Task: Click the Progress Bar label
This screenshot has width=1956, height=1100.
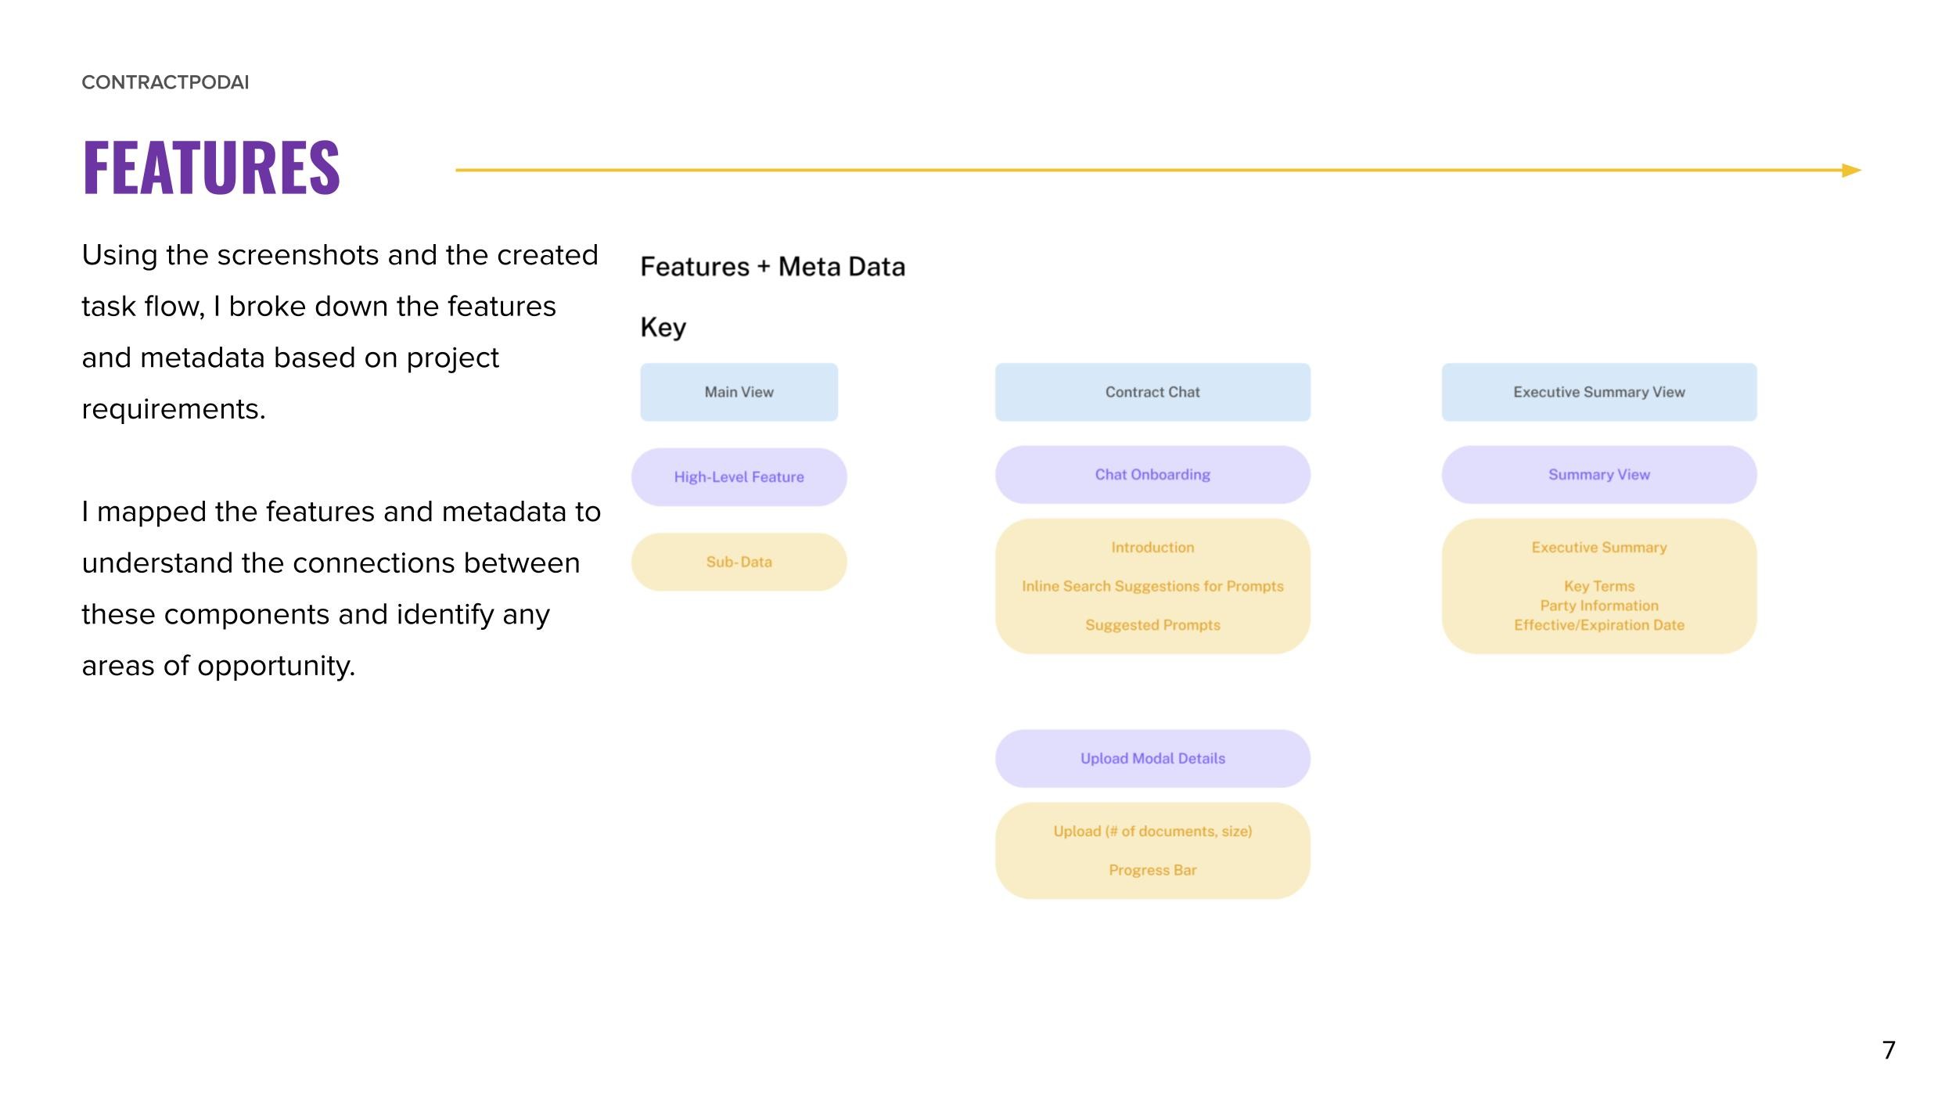Action: [1152, 870]
